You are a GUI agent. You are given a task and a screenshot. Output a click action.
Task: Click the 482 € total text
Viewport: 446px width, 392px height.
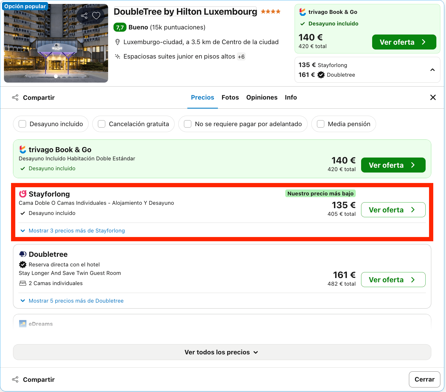coord(342,284)
